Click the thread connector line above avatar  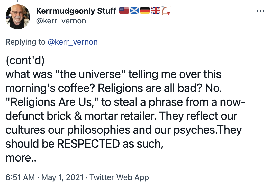pos(18,1)
